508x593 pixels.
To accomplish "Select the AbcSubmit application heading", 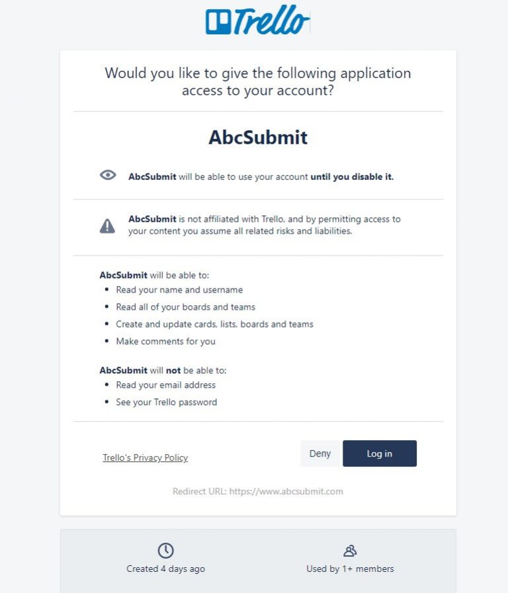I will click(257, 138).
